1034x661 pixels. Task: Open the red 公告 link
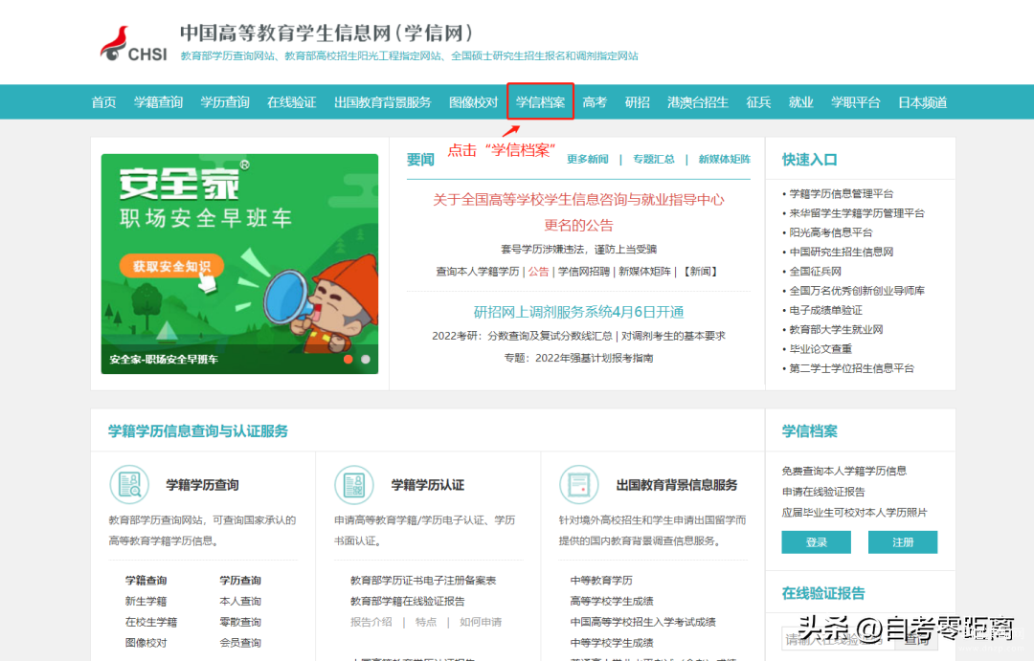click(538, 272)
